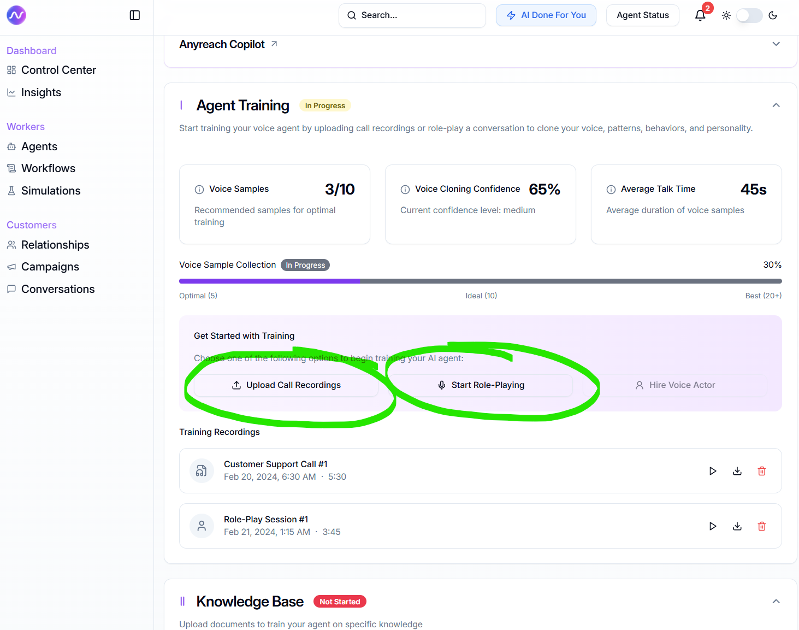Click the magnifier icon in search box
Screen dimensions: 799x630
(x=352, y=15)
